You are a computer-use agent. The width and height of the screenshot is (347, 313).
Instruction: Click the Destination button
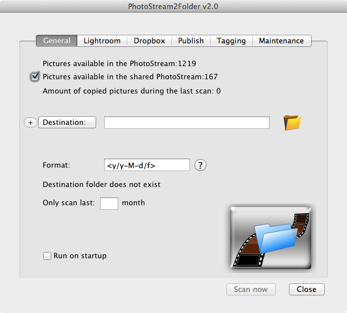pos(67,123)
